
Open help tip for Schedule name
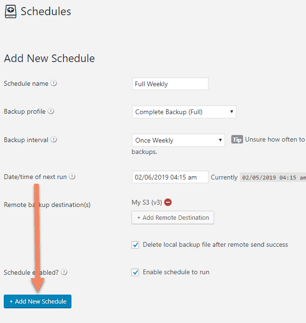tap(53, 83)
